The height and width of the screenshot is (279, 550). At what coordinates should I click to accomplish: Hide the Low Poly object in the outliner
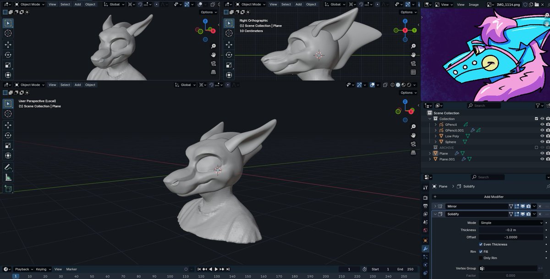click(x=543, y=136)
